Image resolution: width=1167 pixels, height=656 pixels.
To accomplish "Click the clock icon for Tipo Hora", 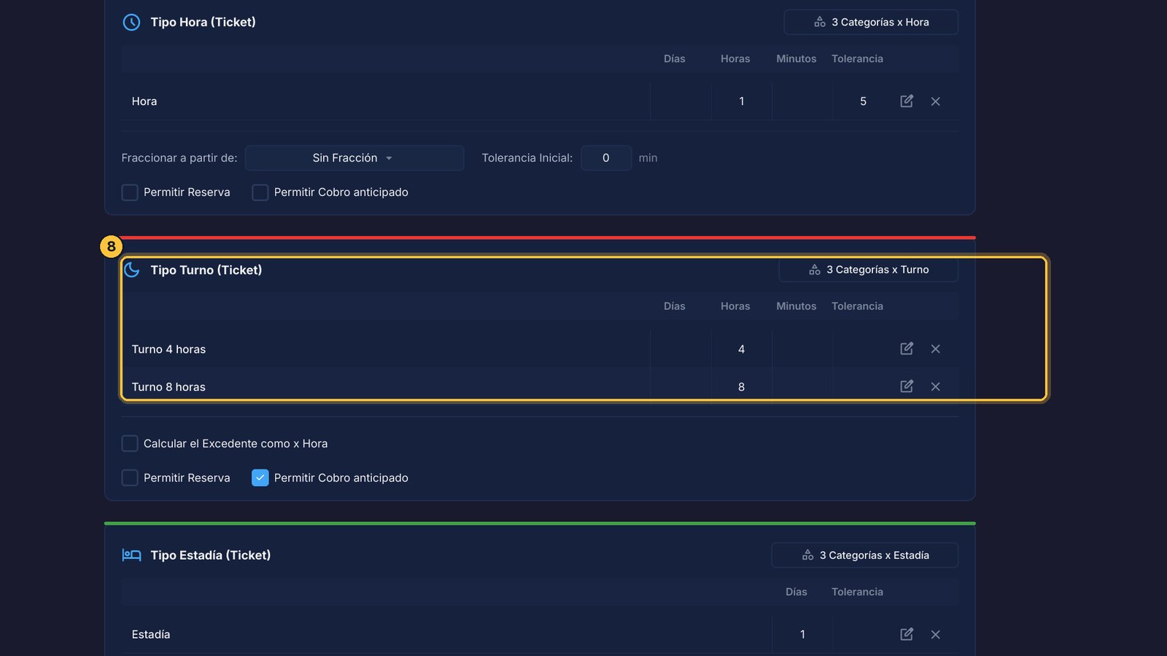I will [x=131, y=22].
